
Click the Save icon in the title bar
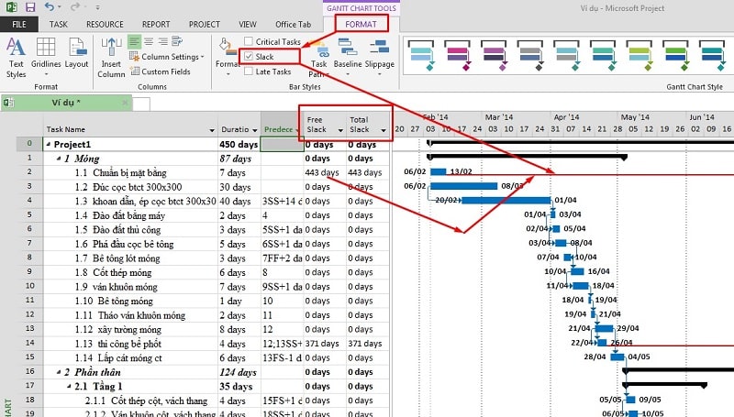coord(28,7)
